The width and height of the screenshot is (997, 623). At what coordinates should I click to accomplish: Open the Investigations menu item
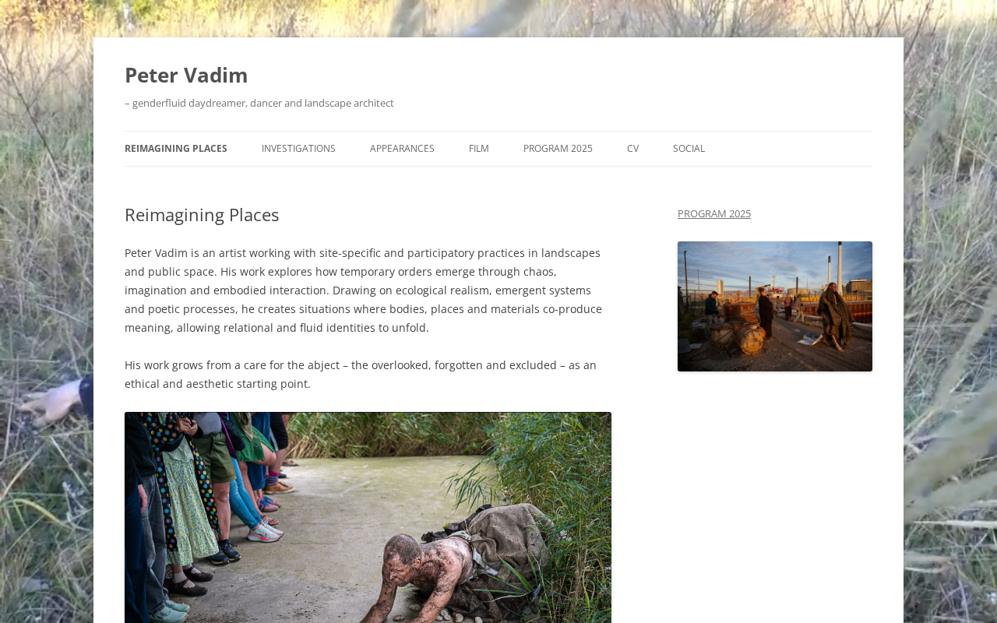pos(298,149)
